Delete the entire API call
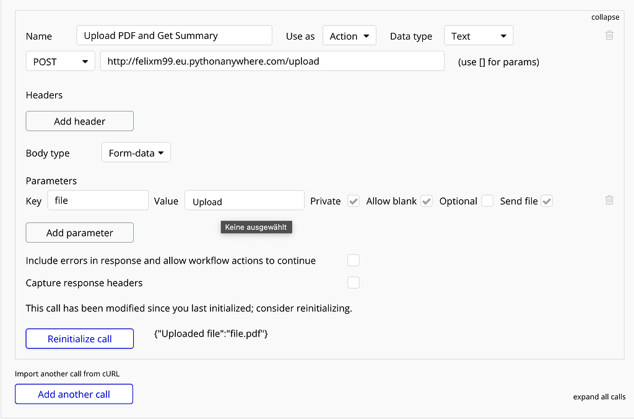Image resolution: width=634 pixels, height=419 pixels. point(609,35)
